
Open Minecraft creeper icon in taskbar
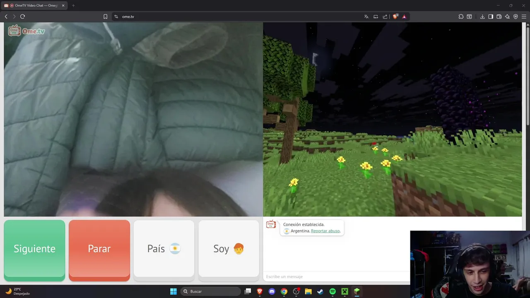point(344,291)
